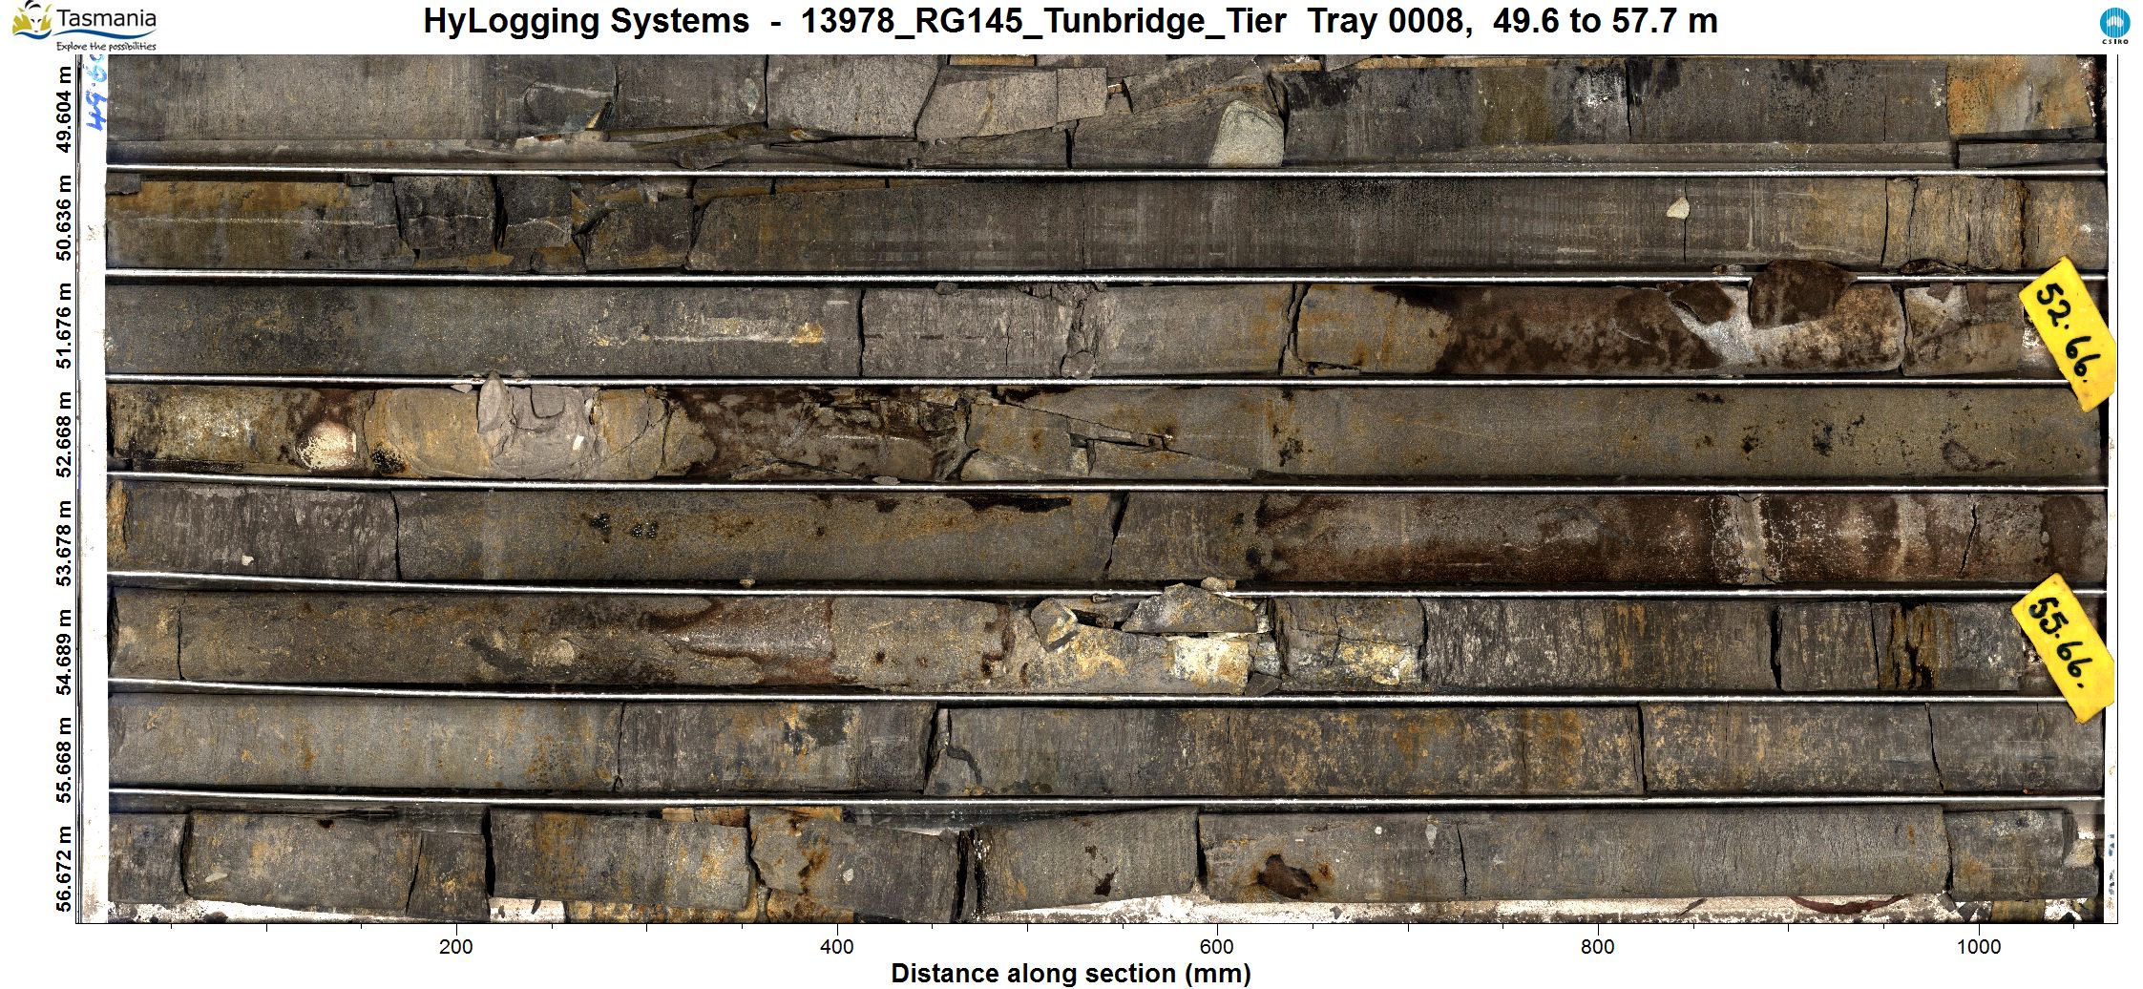Click the Tasmania government logo

click(86, 26)
